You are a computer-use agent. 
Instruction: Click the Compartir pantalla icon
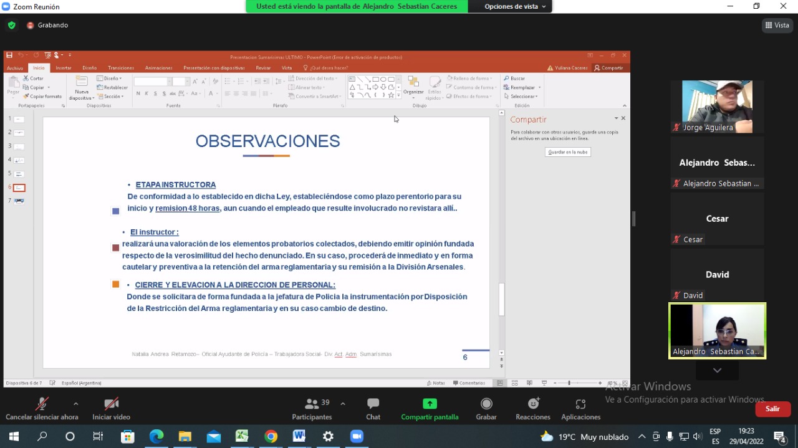click(430, 404)
